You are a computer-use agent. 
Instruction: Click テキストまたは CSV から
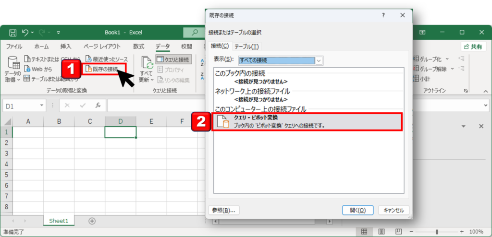[x=52, y=59]
